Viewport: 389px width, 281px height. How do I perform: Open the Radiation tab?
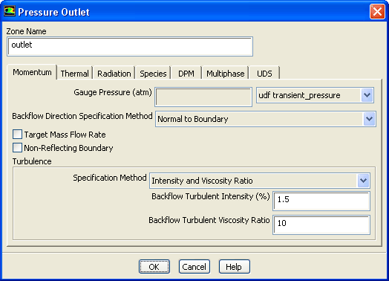pyautogui.click(x=114, y=74)
